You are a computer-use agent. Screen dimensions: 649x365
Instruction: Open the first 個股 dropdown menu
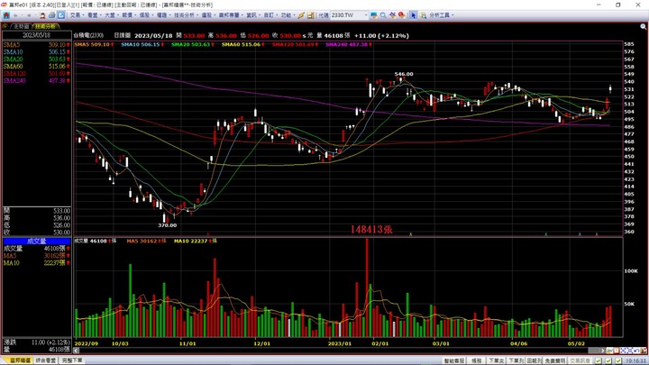click(x=147, y=15)
